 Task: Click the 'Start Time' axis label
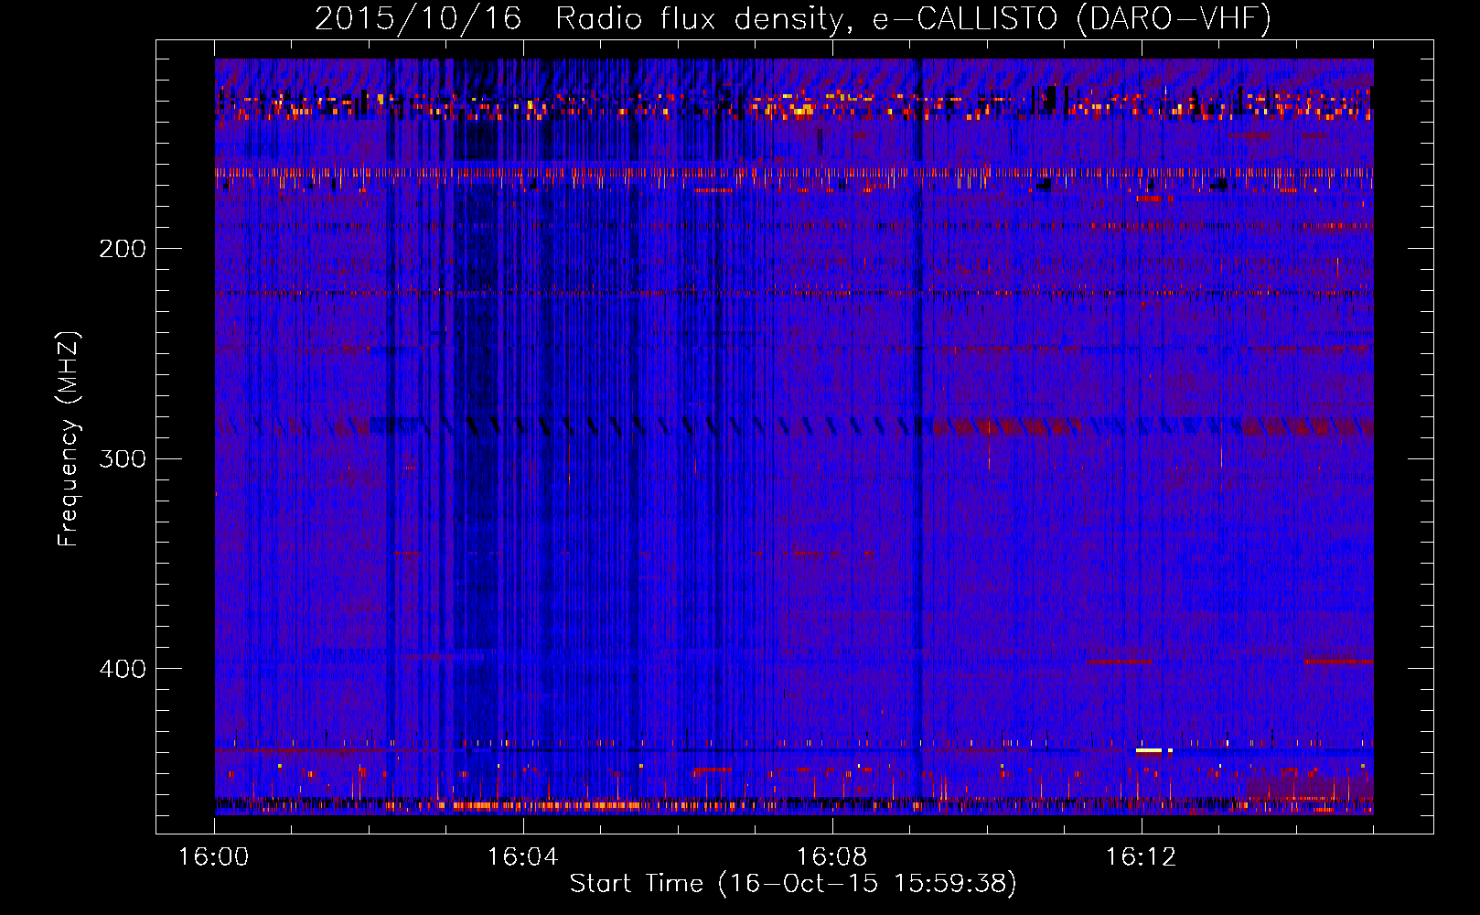pos(792,883)
